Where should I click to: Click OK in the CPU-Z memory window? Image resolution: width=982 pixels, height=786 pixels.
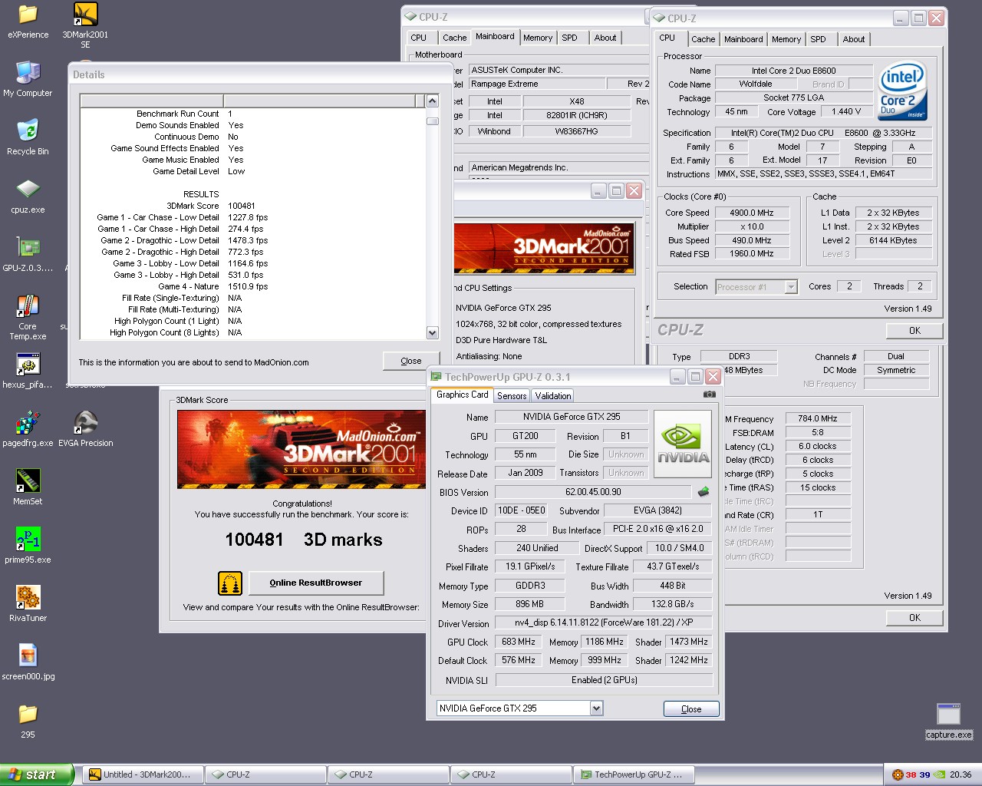coord(914,618)
